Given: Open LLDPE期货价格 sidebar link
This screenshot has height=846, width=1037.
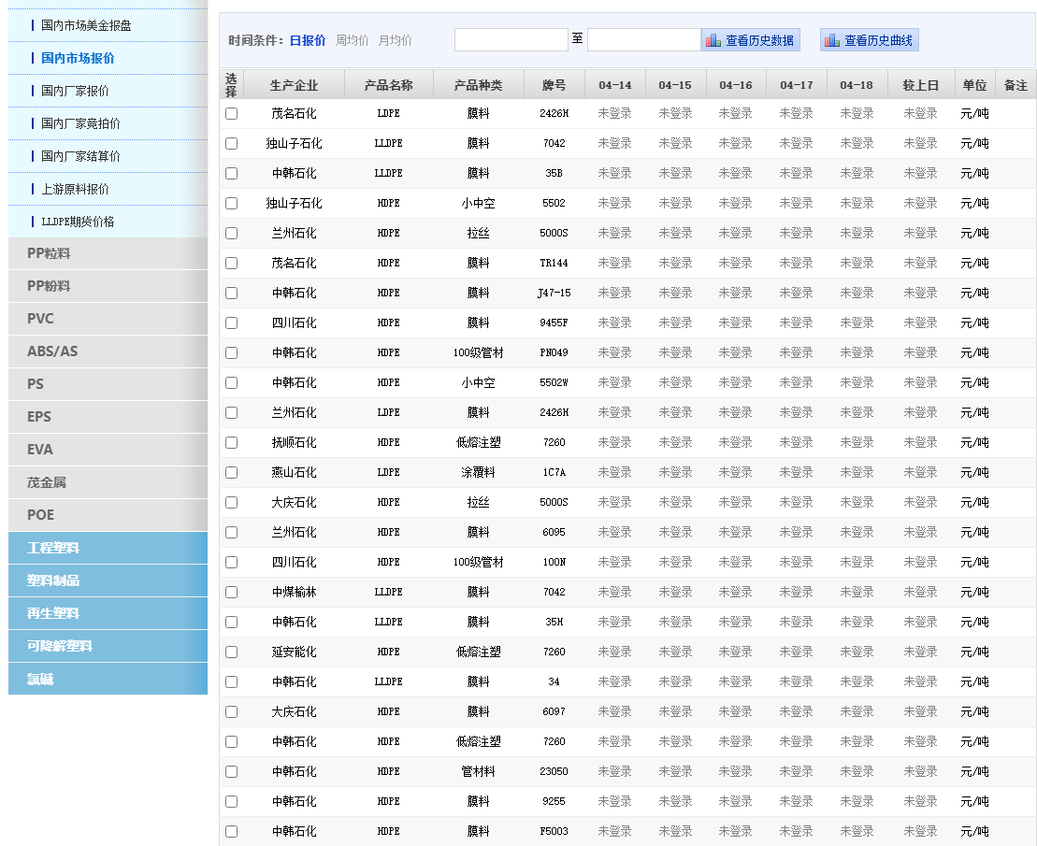Looking at the screenshot, I should click(x=78, y=222).
